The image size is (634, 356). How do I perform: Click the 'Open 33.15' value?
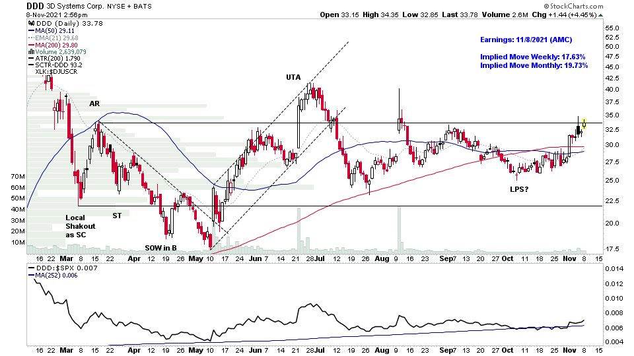point(339,15)
